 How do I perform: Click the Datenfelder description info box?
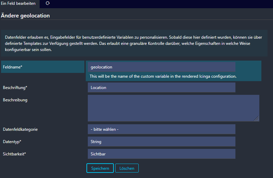pyautogui.click(x=134, y=43)
